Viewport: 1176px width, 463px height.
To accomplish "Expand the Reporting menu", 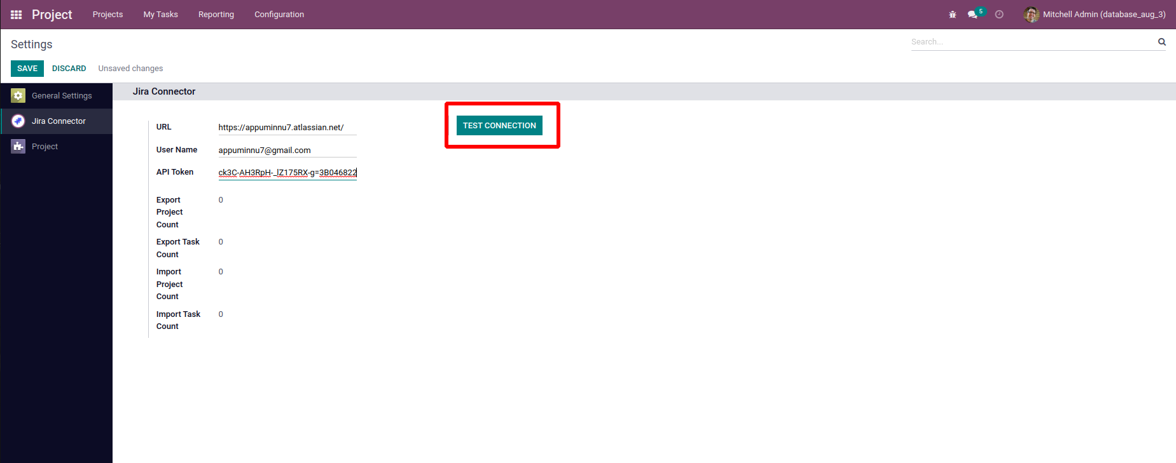I will coord(216,15).
